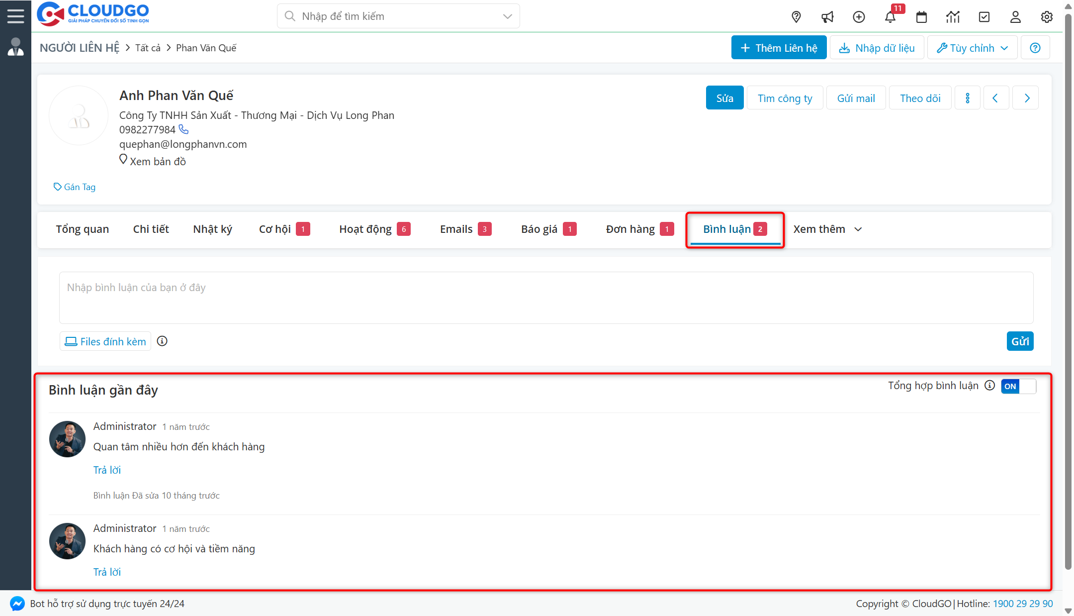The height and width of the screenshot is (616, 1074).
Task: Click the Gán Tag link
Action: coord(75,187)
